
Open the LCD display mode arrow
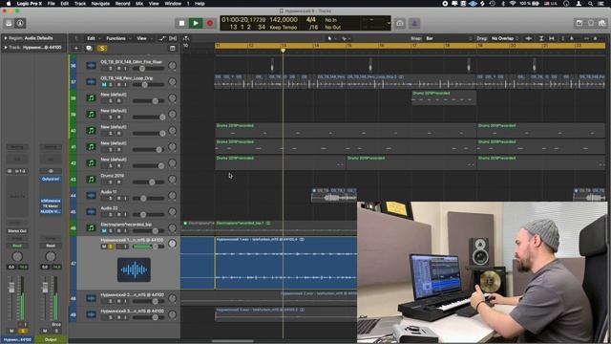pyautogui.click(x=389, y=23)
